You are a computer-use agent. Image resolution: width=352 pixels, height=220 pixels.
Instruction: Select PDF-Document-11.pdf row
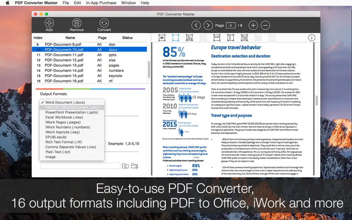tap(89, 55)
